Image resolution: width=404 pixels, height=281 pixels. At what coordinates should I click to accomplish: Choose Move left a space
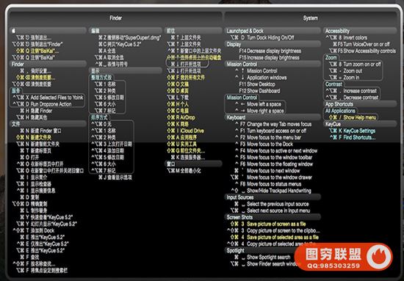258,104
